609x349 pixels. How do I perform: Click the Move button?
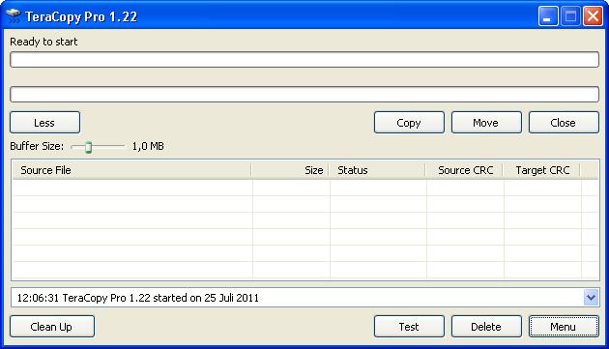tap(486, 123)
